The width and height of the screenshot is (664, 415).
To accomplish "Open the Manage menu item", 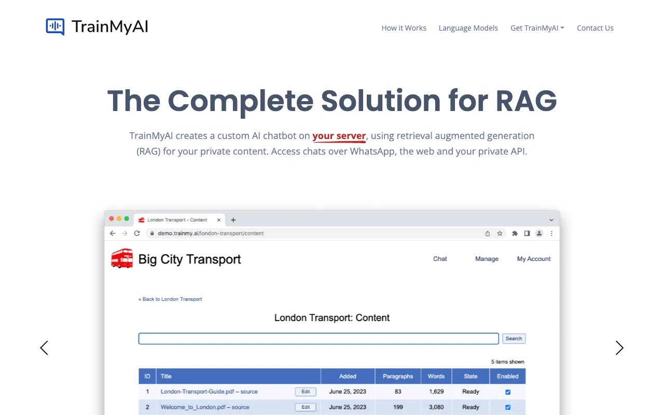I will click(x=487, y=259).
